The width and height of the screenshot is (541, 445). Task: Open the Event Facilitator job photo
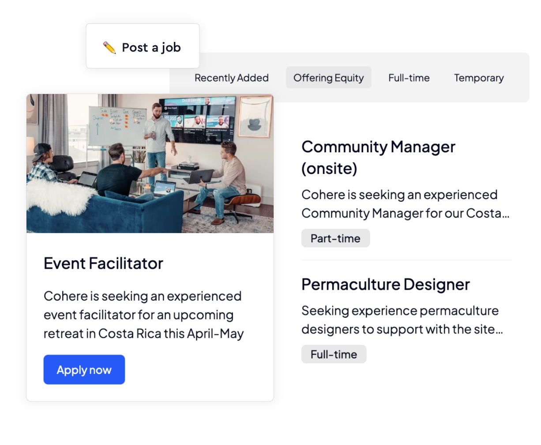click(x=150, y=163)
